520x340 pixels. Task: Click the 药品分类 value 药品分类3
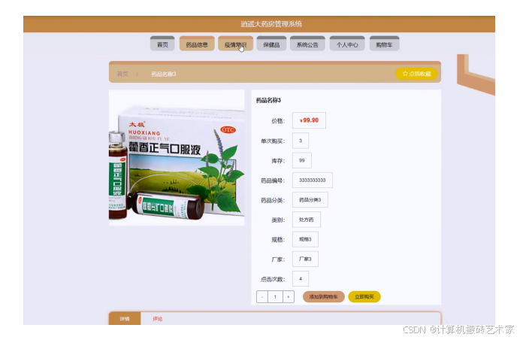pos(310,199)
